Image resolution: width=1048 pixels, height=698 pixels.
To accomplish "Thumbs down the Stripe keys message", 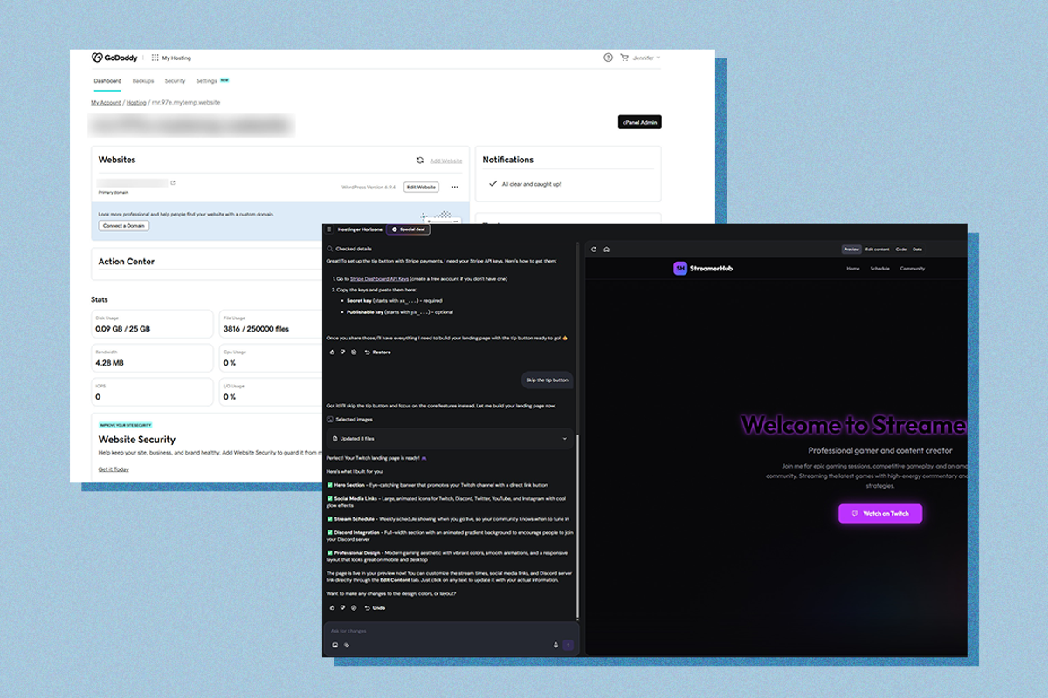I will point(342,352).
